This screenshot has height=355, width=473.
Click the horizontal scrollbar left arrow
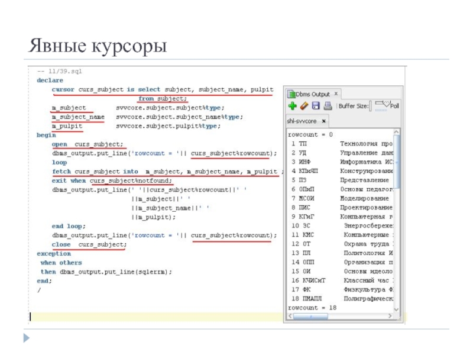pyautogui.click(x=289, y=317)
